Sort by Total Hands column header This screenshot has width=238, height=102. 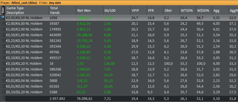62,10
